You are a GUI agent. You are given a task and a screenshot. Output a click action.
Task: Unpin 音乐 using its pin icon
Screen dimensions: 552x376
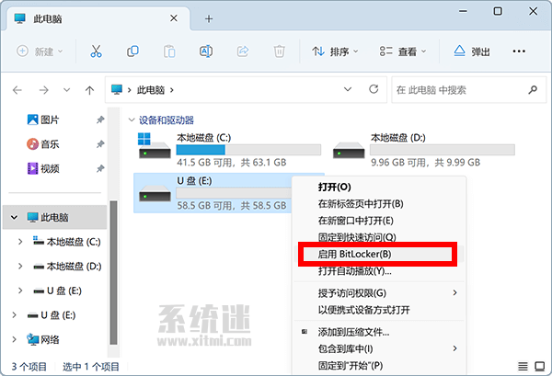tap(100, 144)
